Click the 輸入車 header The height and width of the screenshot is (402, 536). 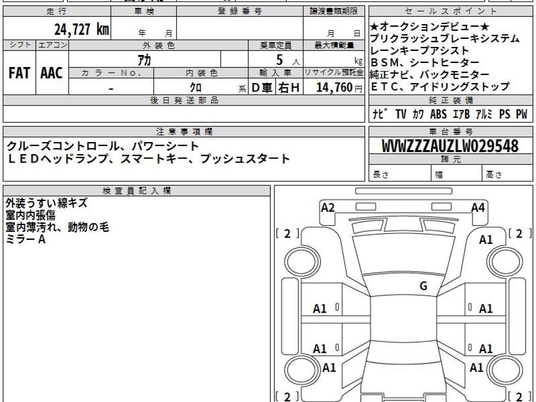click(x=276, y=73)
